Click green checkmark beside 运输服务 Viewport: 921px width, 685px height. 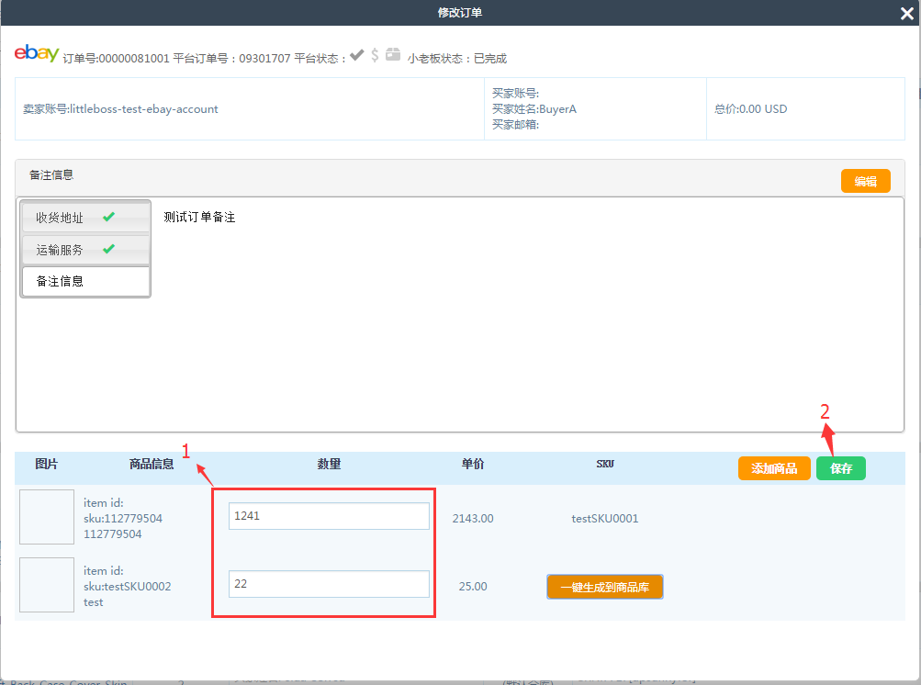coord(108,249)
